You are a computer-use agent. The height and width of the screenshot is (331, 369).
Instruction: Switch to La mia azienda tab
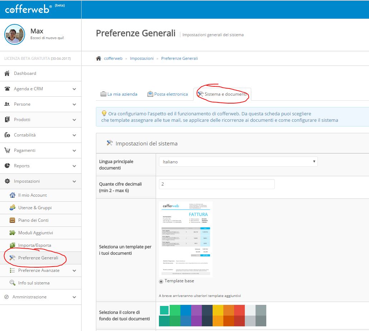coord(119,94)
